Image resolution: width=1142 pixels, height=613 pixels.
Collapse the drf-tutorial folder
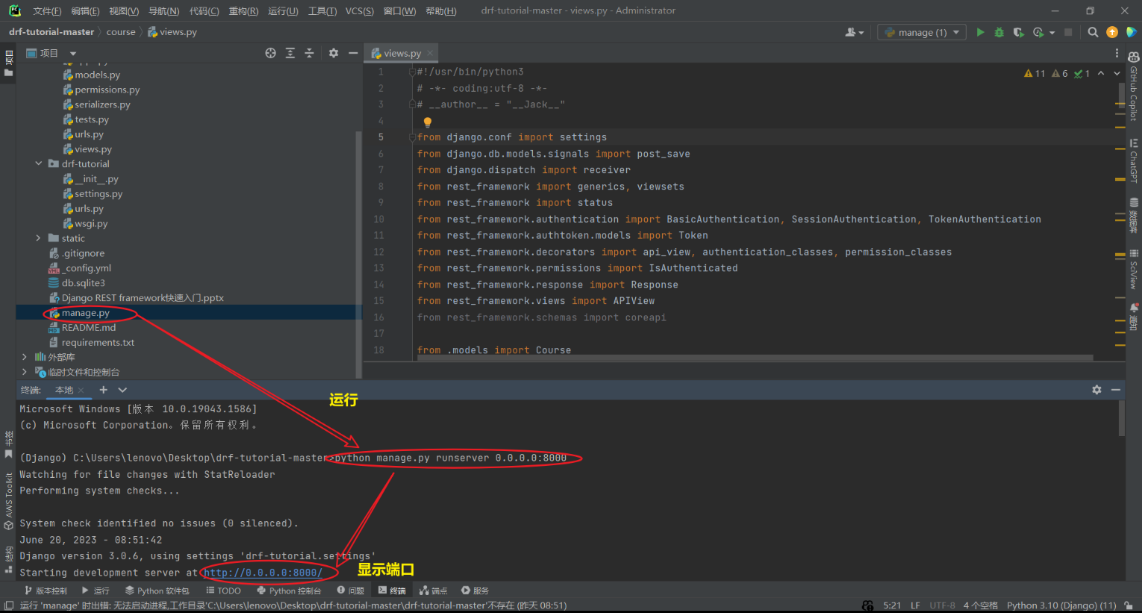(39, 164)
